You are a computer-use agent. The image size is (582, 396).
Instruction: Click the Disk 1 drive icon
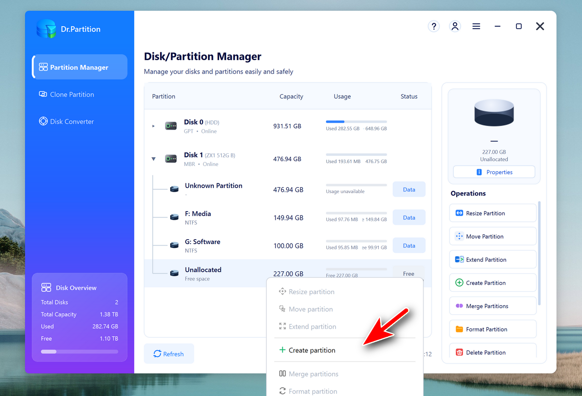[171, 159]
